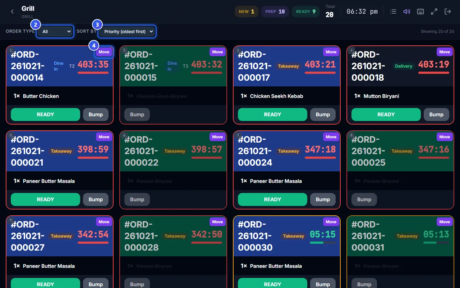Go back using the arrow beside Grill
Screen dimensions: 460x288
(12, 12)
